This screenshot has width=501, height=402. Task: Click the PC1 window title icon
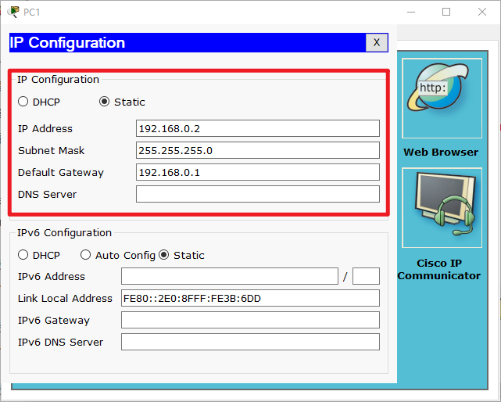click(13, 12)
